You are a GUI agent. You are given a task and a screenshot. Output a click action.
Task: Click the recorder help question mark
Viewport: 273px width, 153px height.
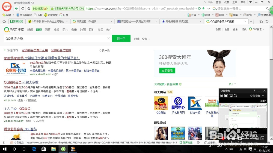pos(254,91)
